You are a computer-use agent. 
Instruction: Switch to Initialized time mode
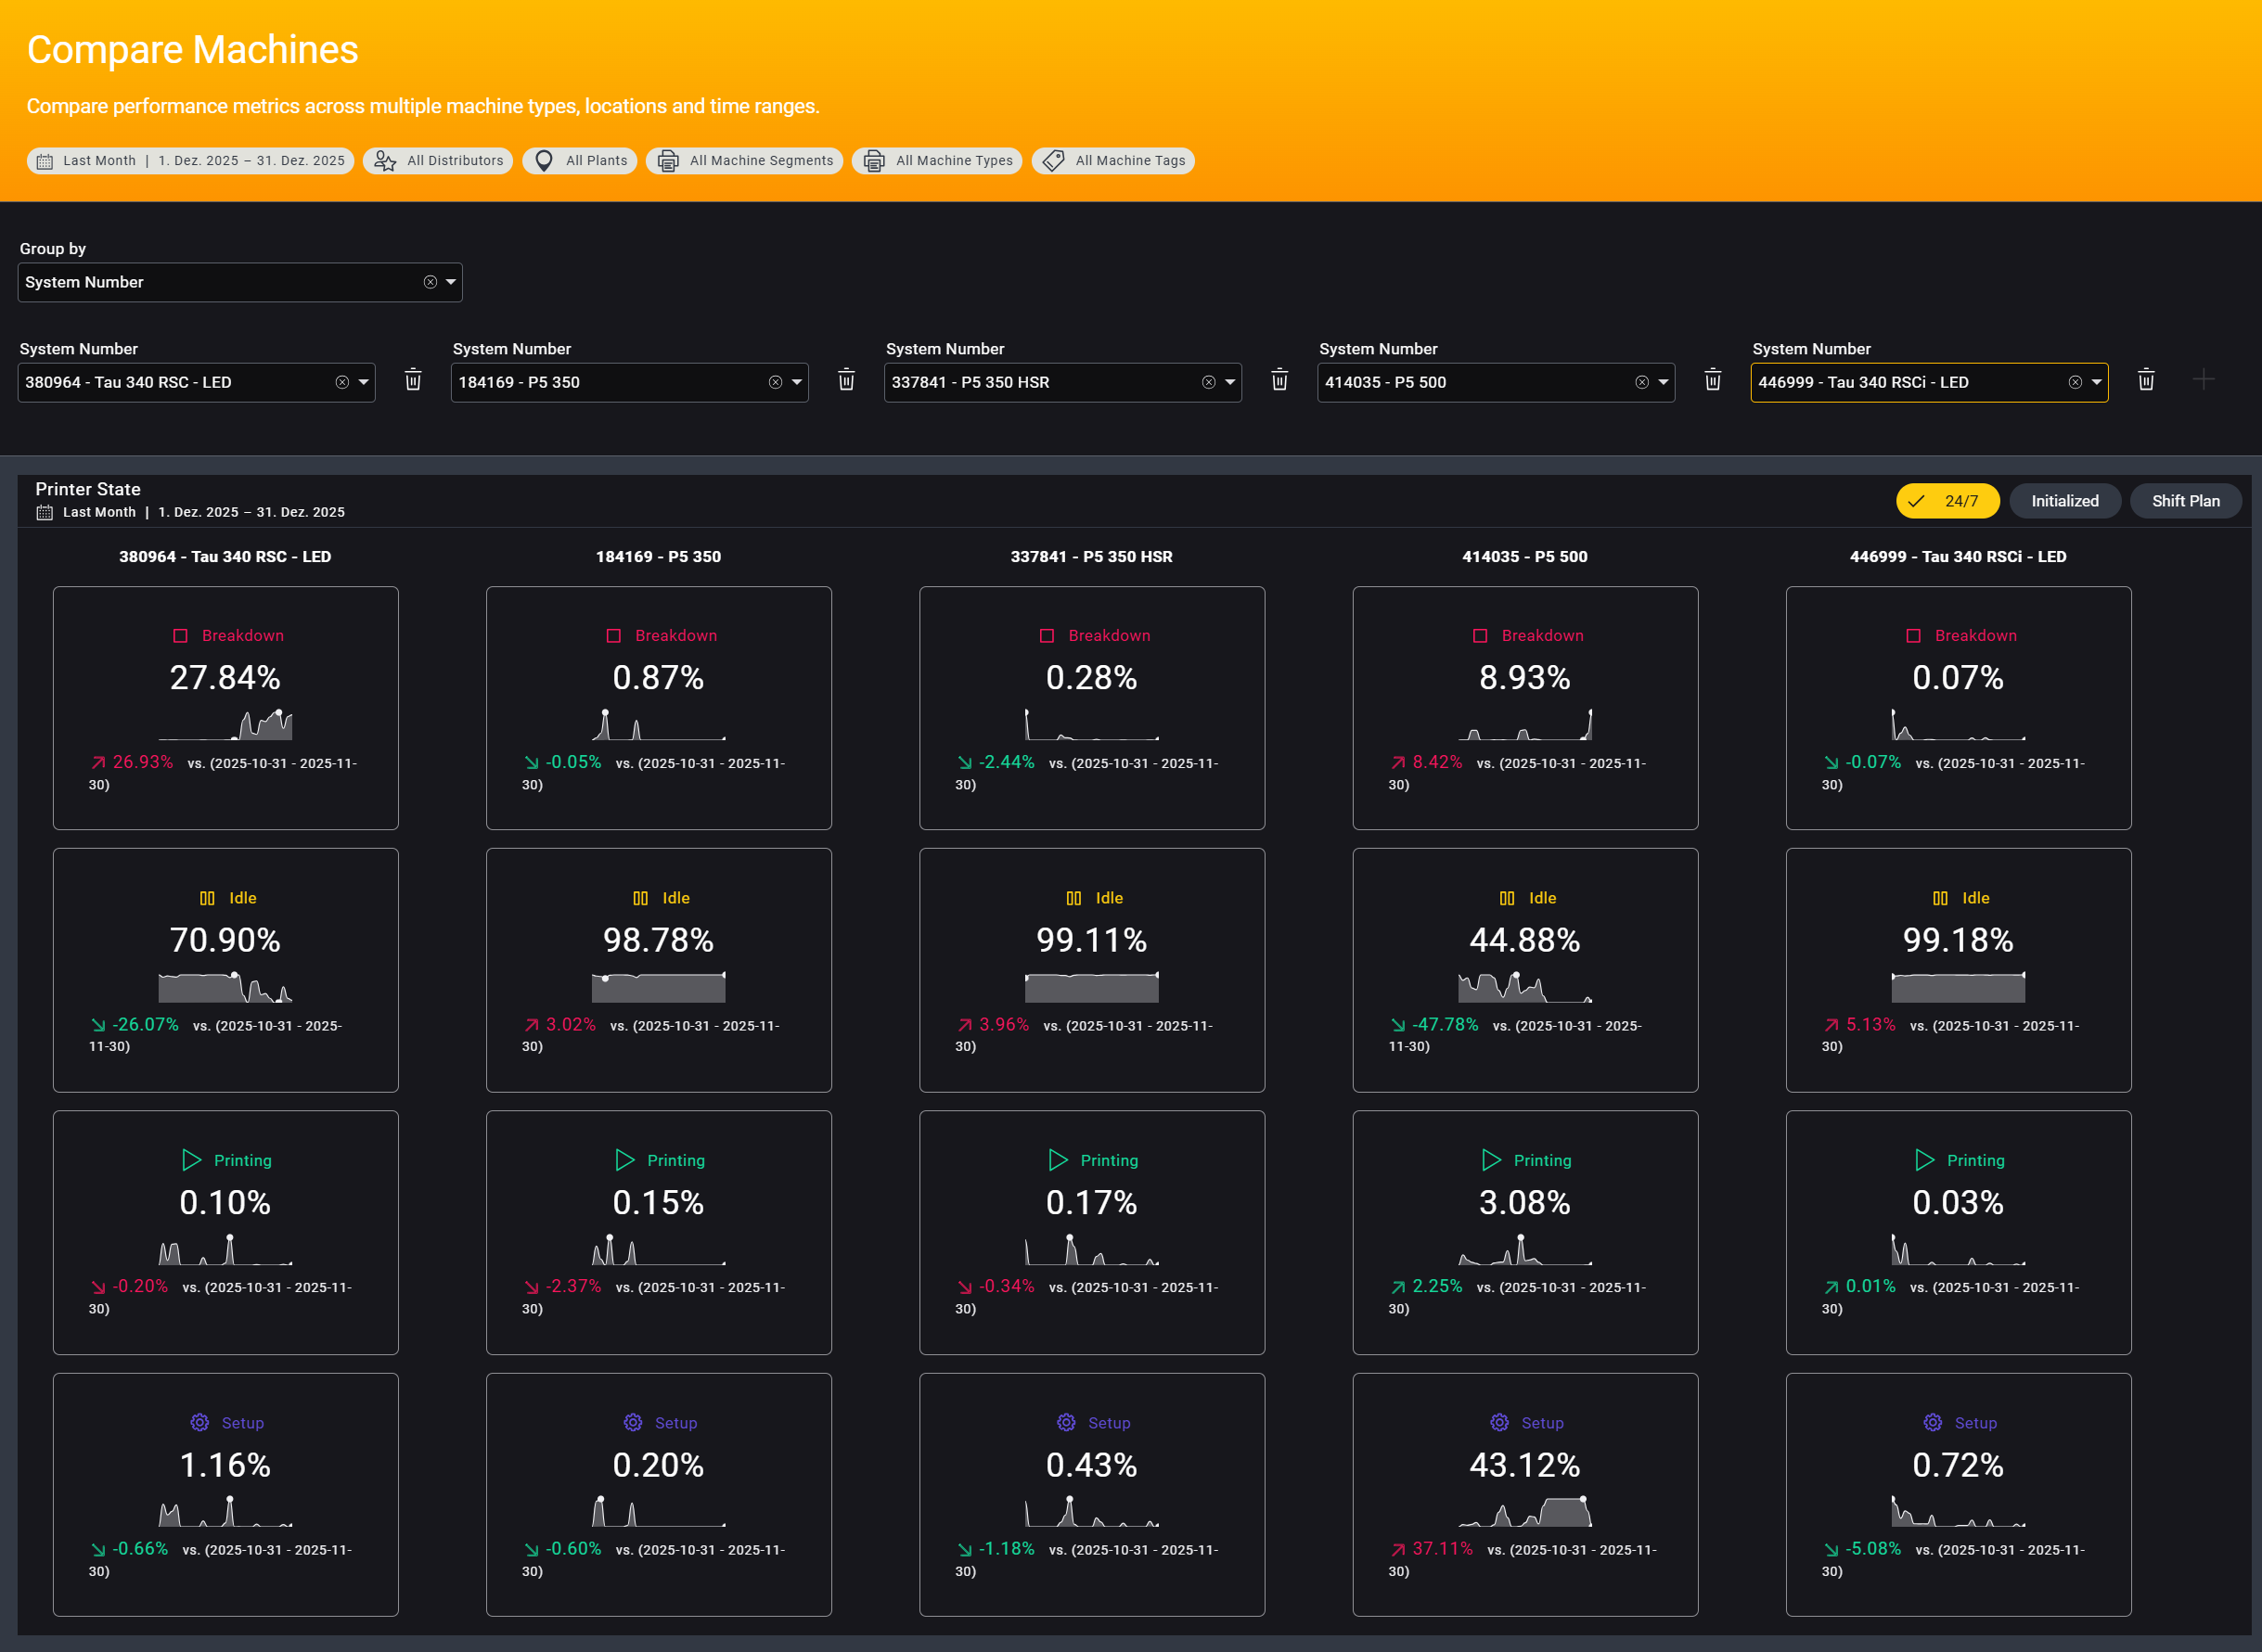point(2064,501)
